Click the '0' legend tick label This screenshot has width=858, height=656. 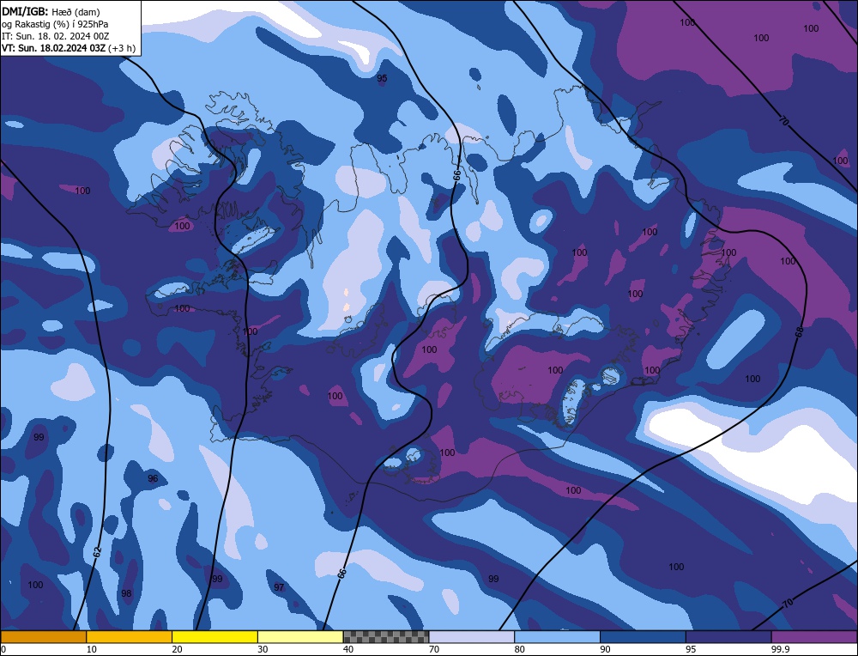(x=3, y=649)
